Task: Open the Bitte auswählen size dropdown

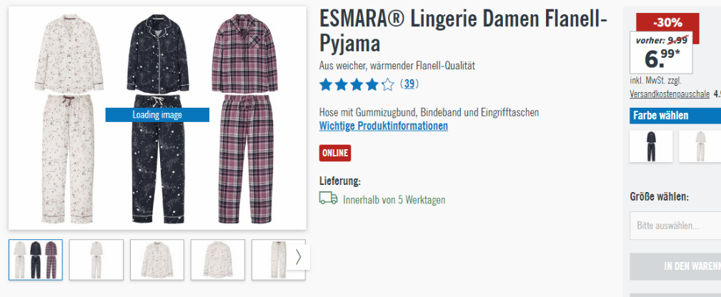Action: tap(675, 226)
